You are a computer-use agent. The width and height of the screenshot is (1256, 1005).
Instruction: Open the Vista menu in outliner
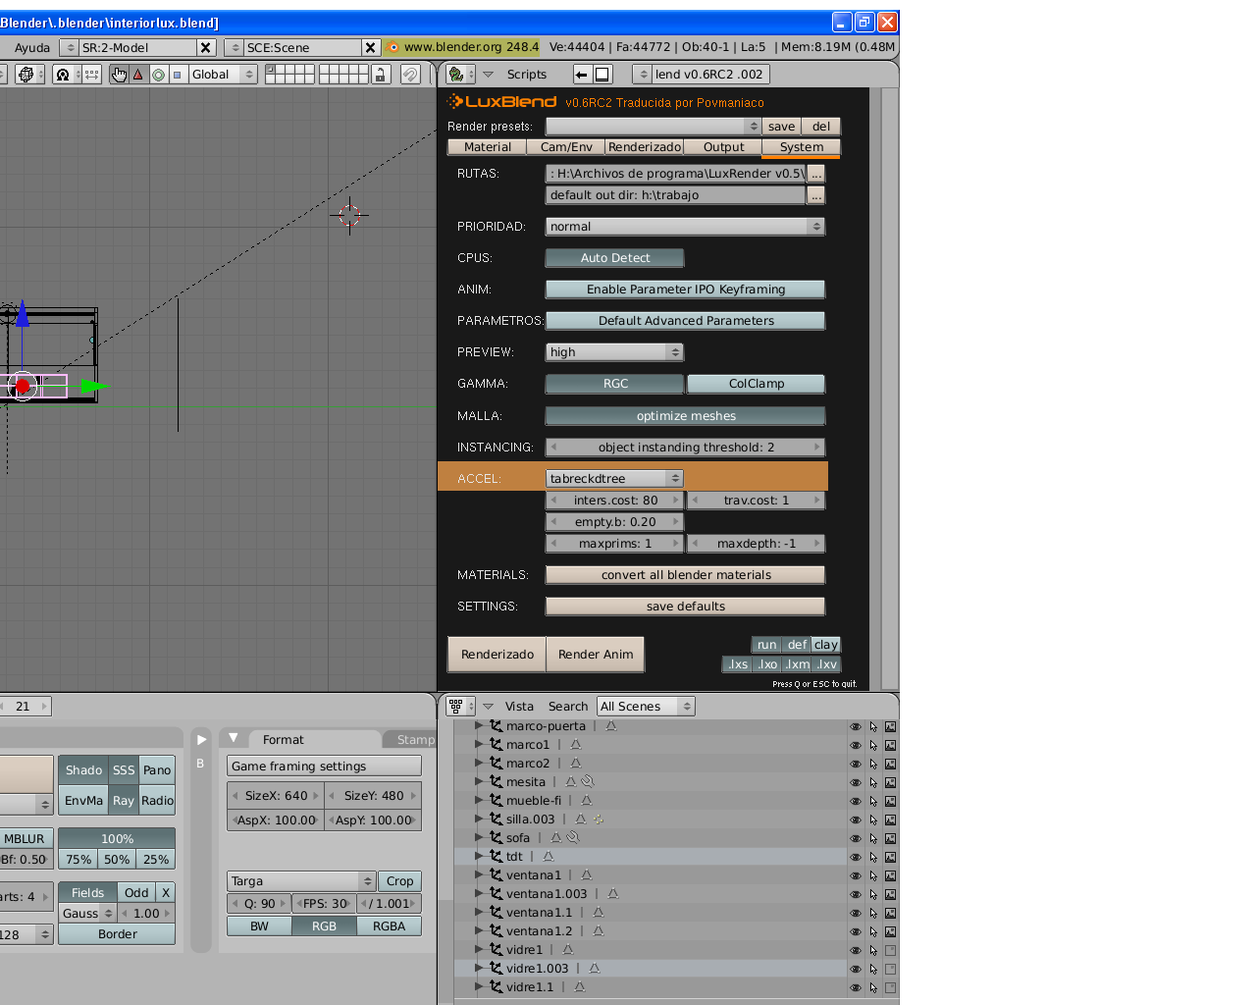click(x=519, y=707)
